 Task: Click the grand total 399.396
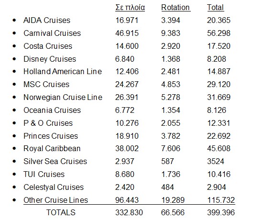point(221,212)
